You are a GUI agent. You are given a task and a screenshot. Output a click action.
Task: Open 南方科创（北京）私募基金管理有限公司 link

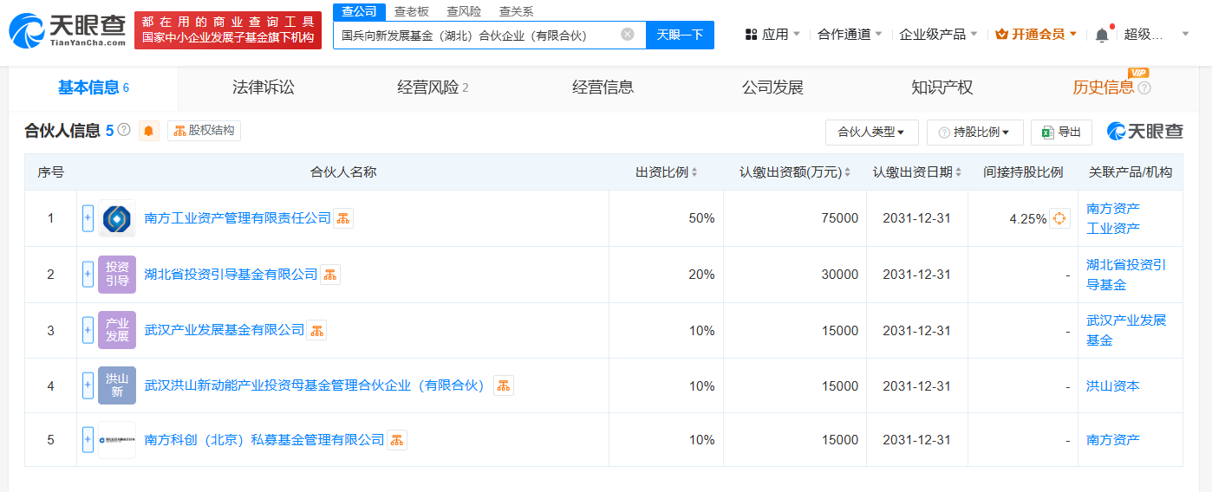pyautogui.click(x=264, y=440)
